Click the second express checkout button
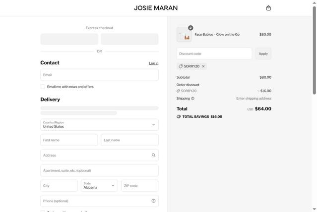Image resolution: width=317 pixels, height=212 pixels. pos(129,39)
